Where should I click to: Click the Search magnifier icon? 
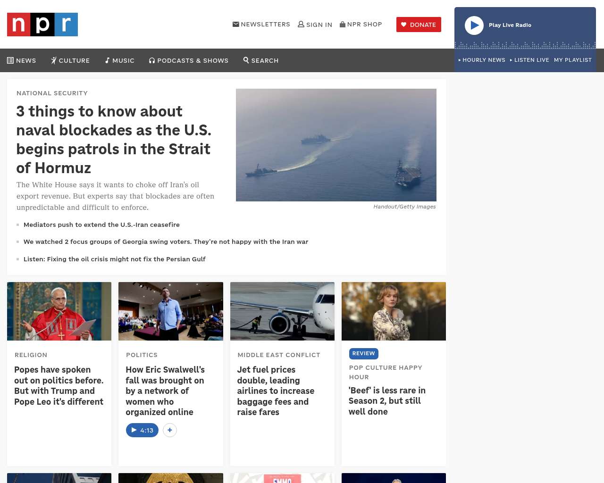click(x=246, y=60)
